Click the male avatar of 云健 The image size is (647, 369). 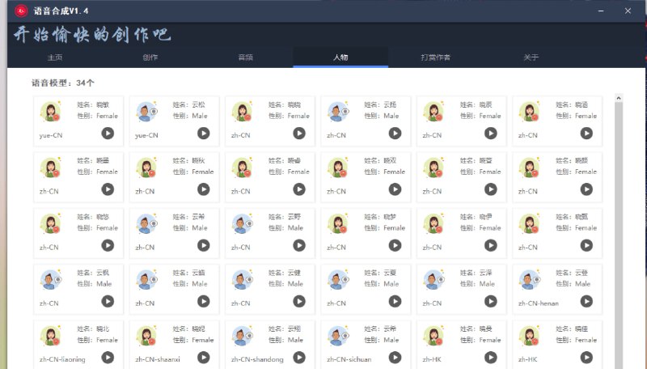242,280
